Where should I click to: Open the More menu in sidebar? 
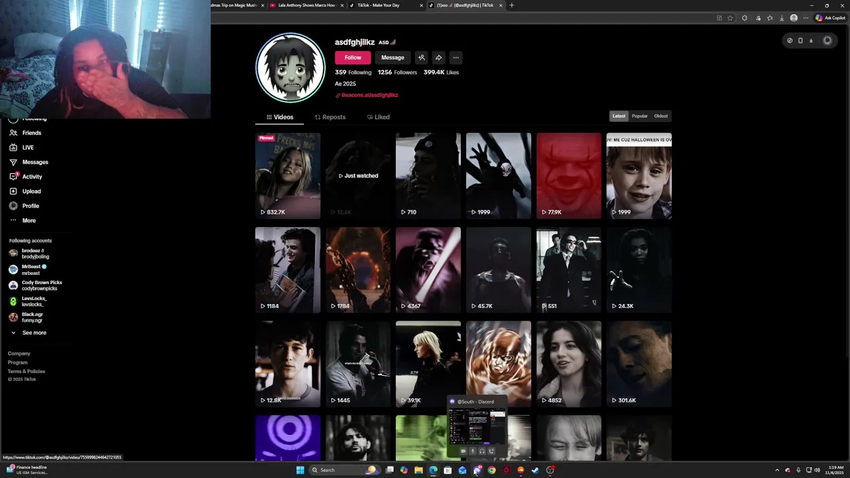[23, 220]
